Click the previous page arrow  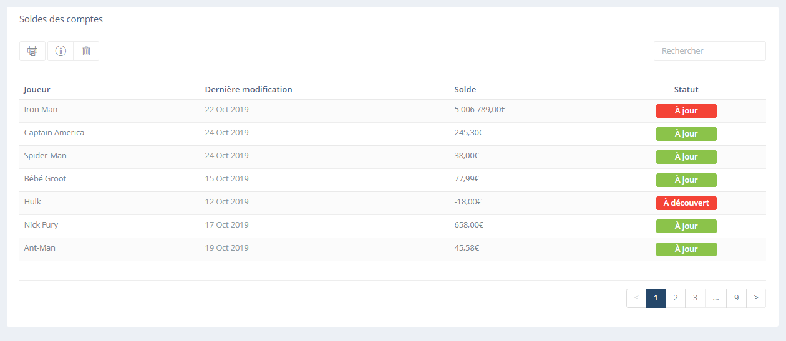pos(636,298)
